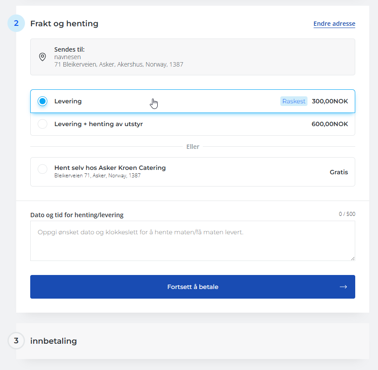Click the 0 / 500 character counter
This screenshot has height=370, width=378.
click(x=347, y=214)
